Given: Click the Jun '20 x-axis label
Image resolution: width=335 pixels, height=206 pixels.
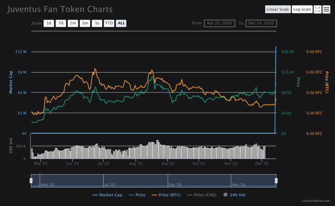Looking at the screenshot, I should pyautogui.click(x=72, y=164).
